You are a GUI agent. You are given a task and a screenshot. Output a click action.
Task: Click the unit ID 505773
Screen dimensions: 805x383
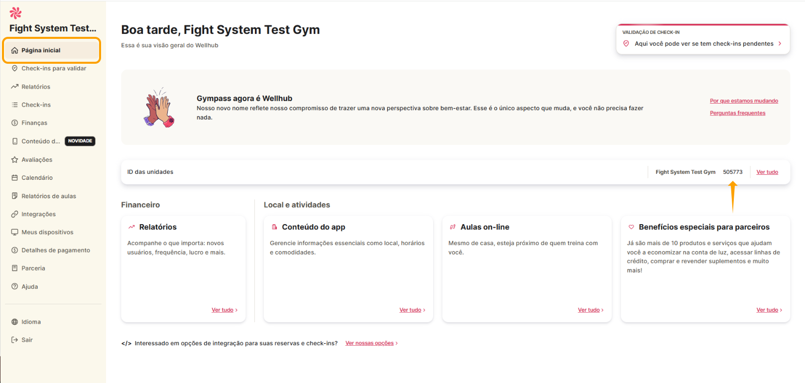(x=733, y=172)
